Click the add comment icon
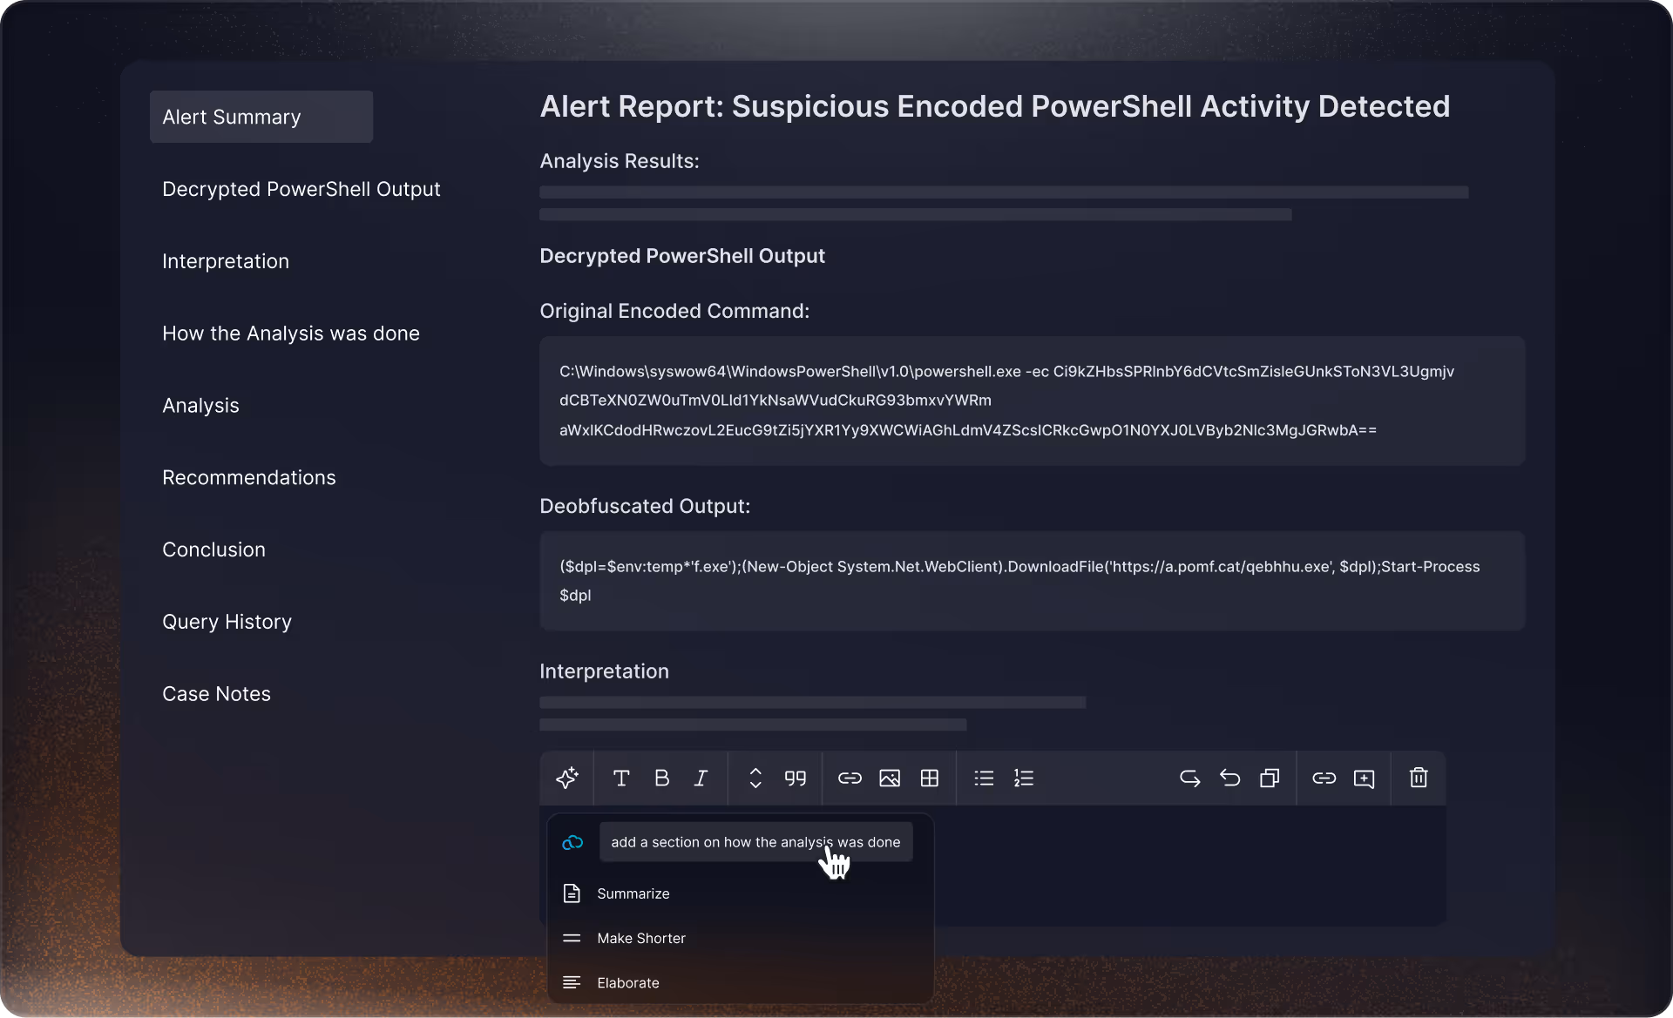The image size is (1673, 1018). pos(1364,778)
